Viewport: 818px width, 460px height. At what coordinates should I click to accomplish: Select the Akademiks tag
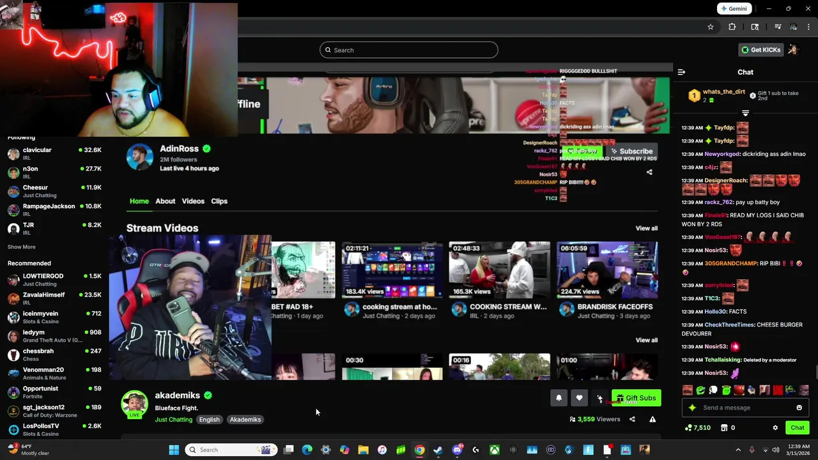245,420
